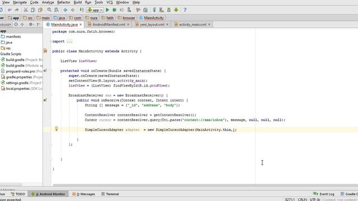
Task: Switch to yeni_layout.xml tab
Action: coord(152,25)
